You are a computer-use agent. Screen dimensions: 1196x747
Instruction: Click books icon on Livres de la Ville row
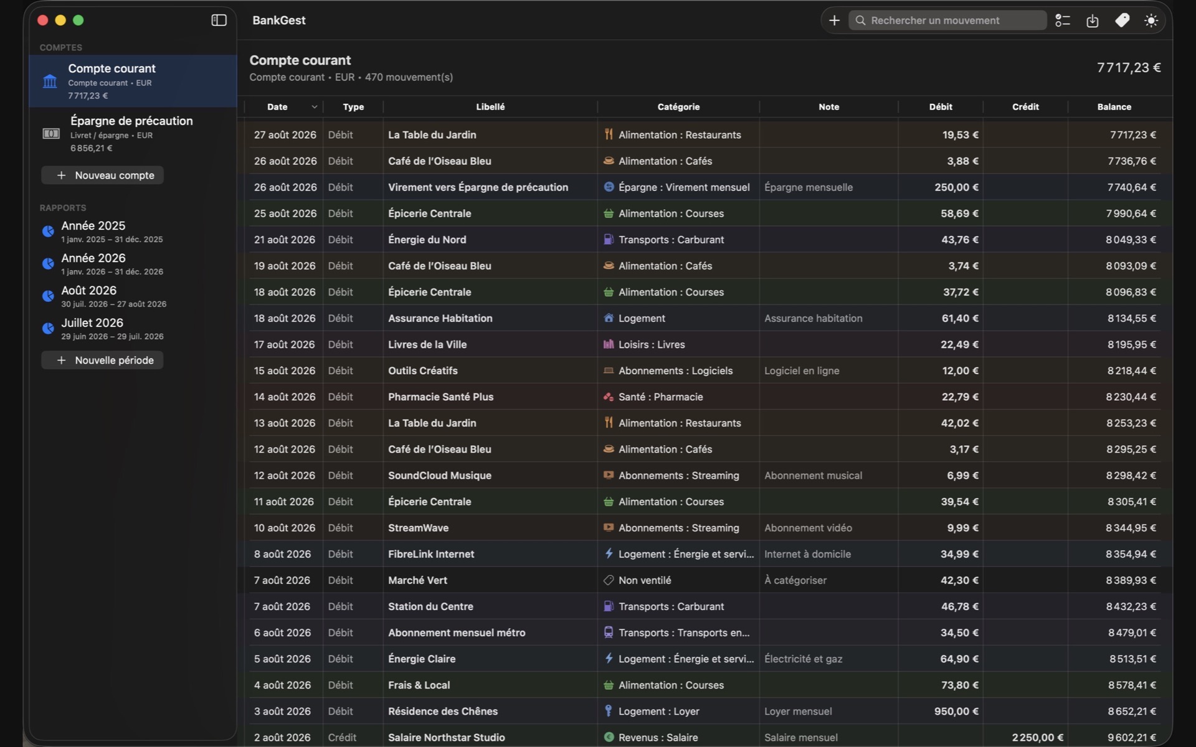609,344
